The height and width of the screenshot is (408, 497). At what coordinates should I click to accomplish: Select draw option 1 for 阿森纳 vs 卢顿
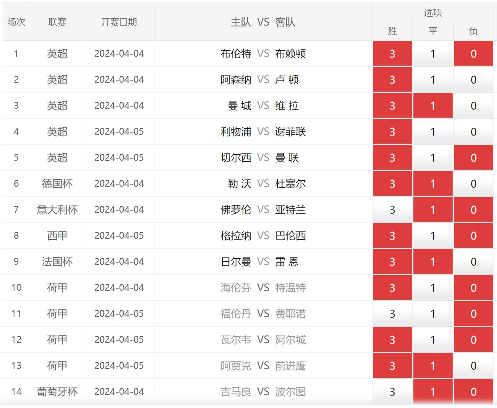point(433,79)
